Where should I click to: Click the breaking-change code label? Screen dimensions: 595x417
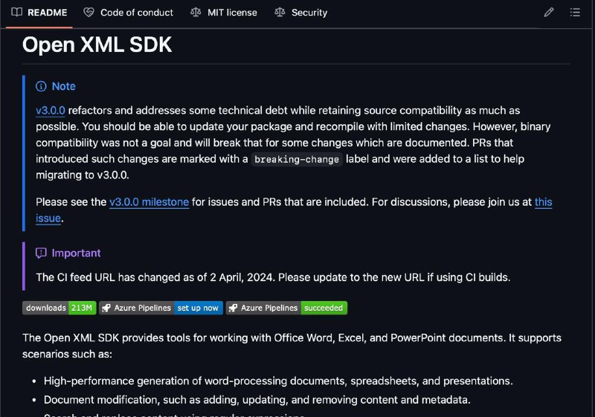click(297, 159)
